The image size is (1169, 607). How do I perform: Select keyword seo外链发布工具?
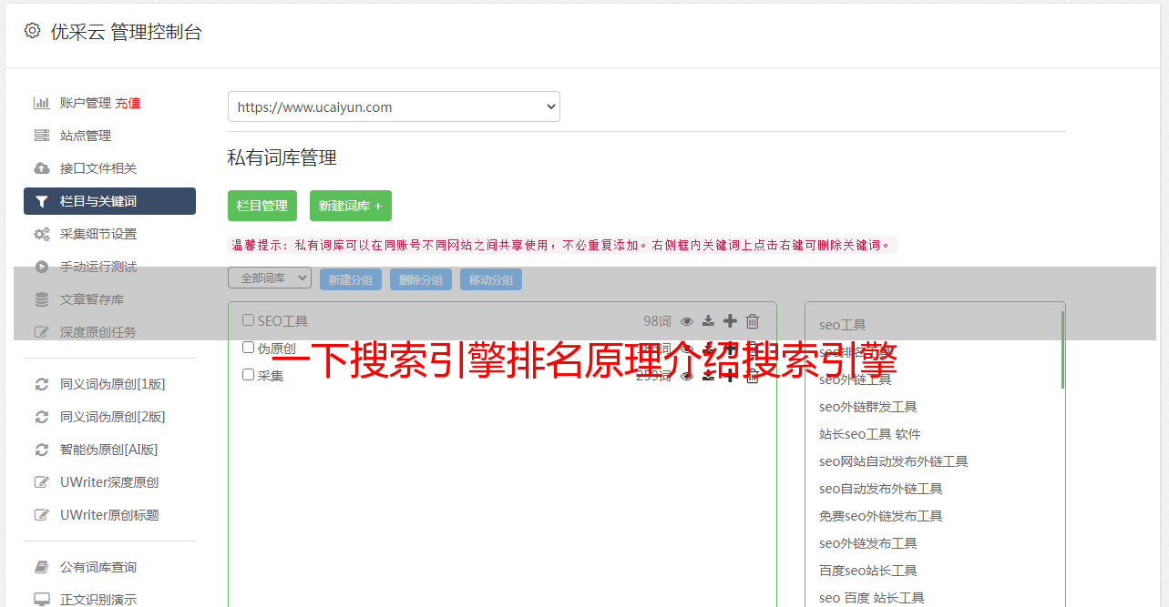tap(868, 543)
